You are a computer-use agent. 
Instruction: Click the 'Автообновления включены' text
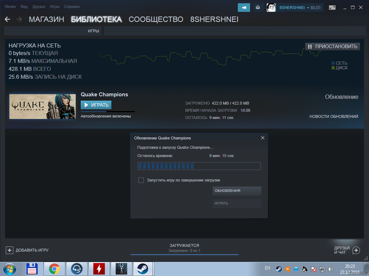tap(106, 116)
